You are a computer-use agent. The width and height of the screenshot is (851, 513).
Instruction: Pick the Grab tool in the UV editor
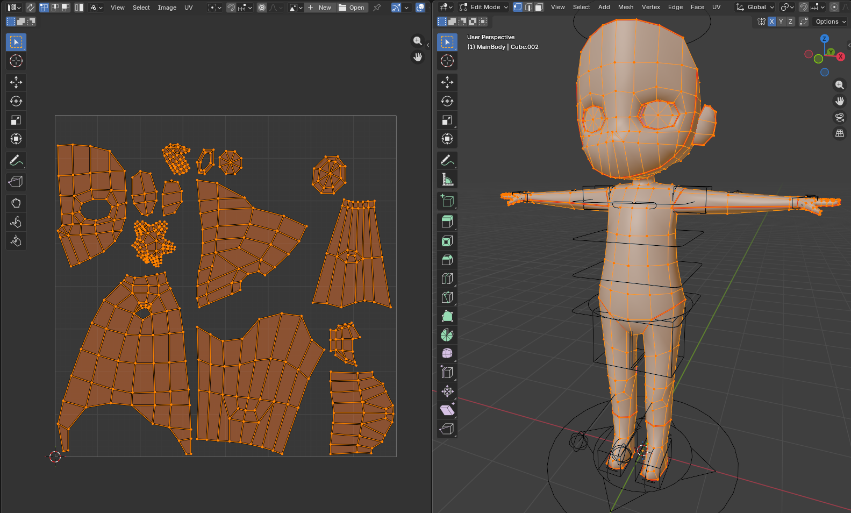[16, 203]
